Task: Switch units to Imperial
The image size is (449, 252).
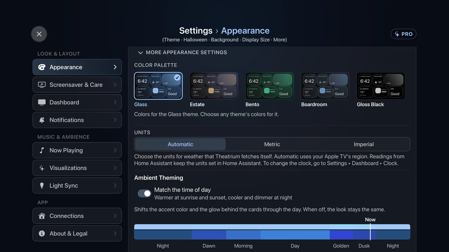Action: [364, 144]
